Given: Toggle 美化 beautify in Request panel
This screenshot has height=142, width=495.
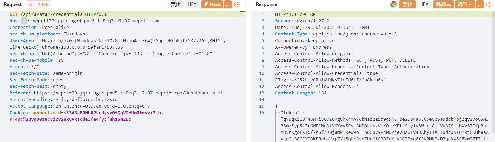Looking at the screenshot, I should [x=176, y=4].
